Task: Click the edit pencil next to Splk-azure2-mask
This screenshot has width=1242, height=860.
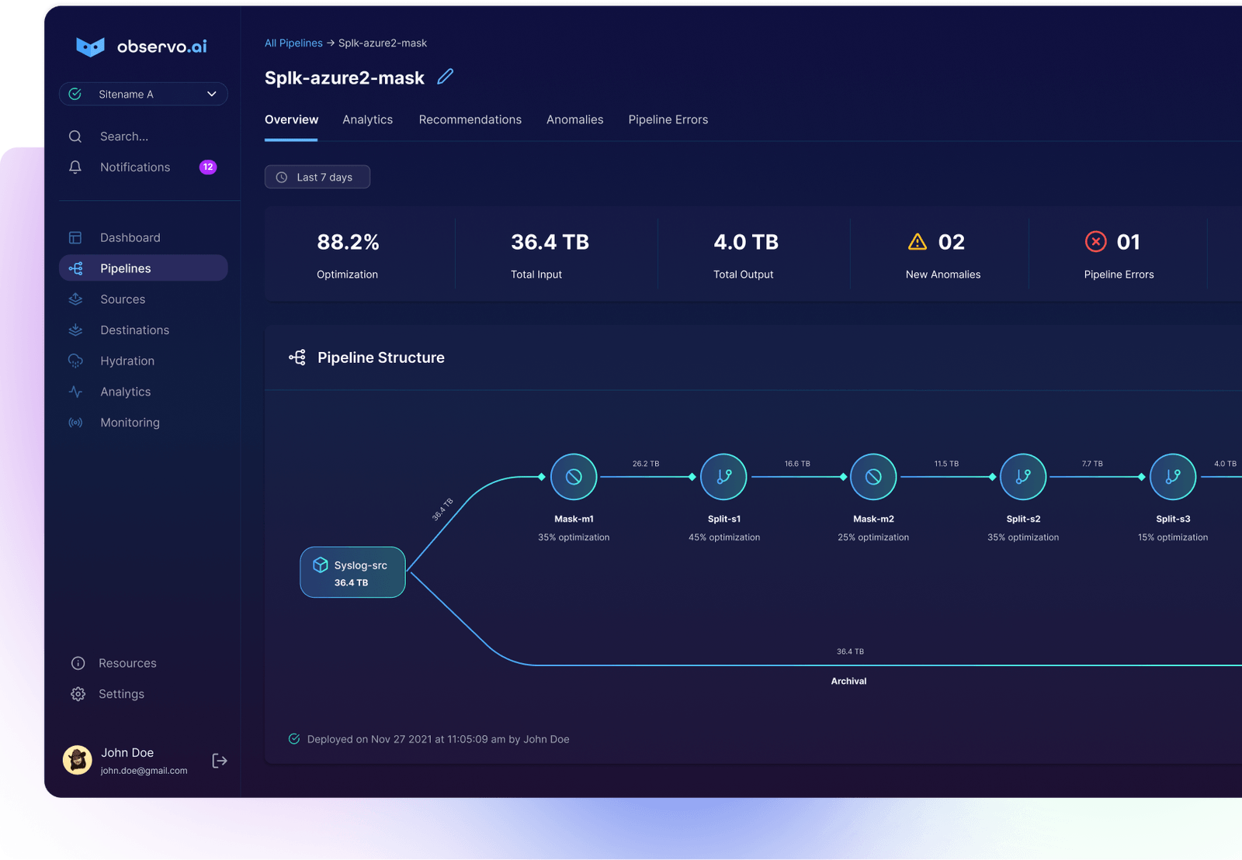Action: click(445, 77)
